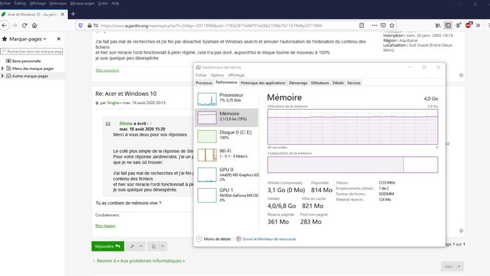
Task: Click the green Répondre button
Action: click(108, 247)
